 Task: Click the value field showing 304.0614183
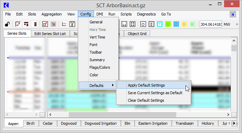click(x=211, y=24)
